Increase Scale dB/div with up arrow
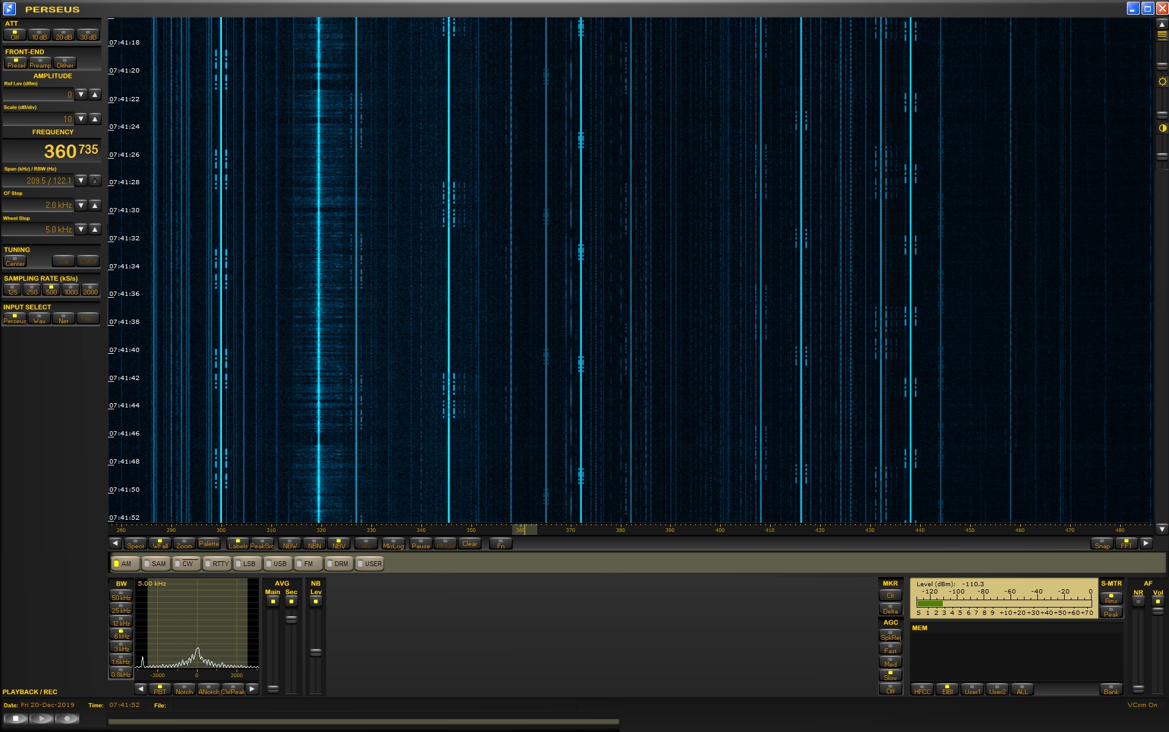 tap(95, 119)
